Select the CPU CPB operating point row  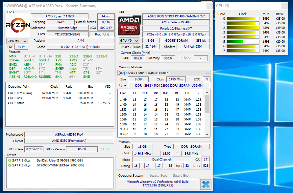point(60,98)
